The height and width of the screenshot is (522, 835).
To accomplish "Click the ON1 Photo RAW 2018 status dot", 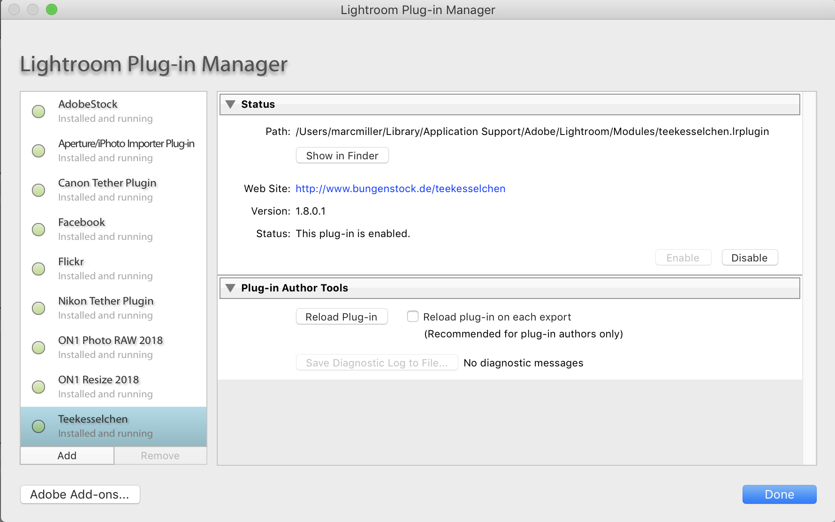I will click(38, 348).
